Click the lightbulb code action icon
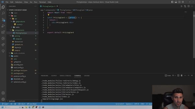 coord(48,15)
